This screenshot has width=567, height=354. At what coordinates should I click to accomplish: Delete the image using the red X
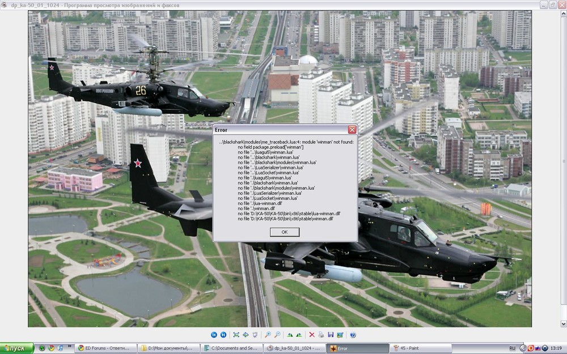312,335
